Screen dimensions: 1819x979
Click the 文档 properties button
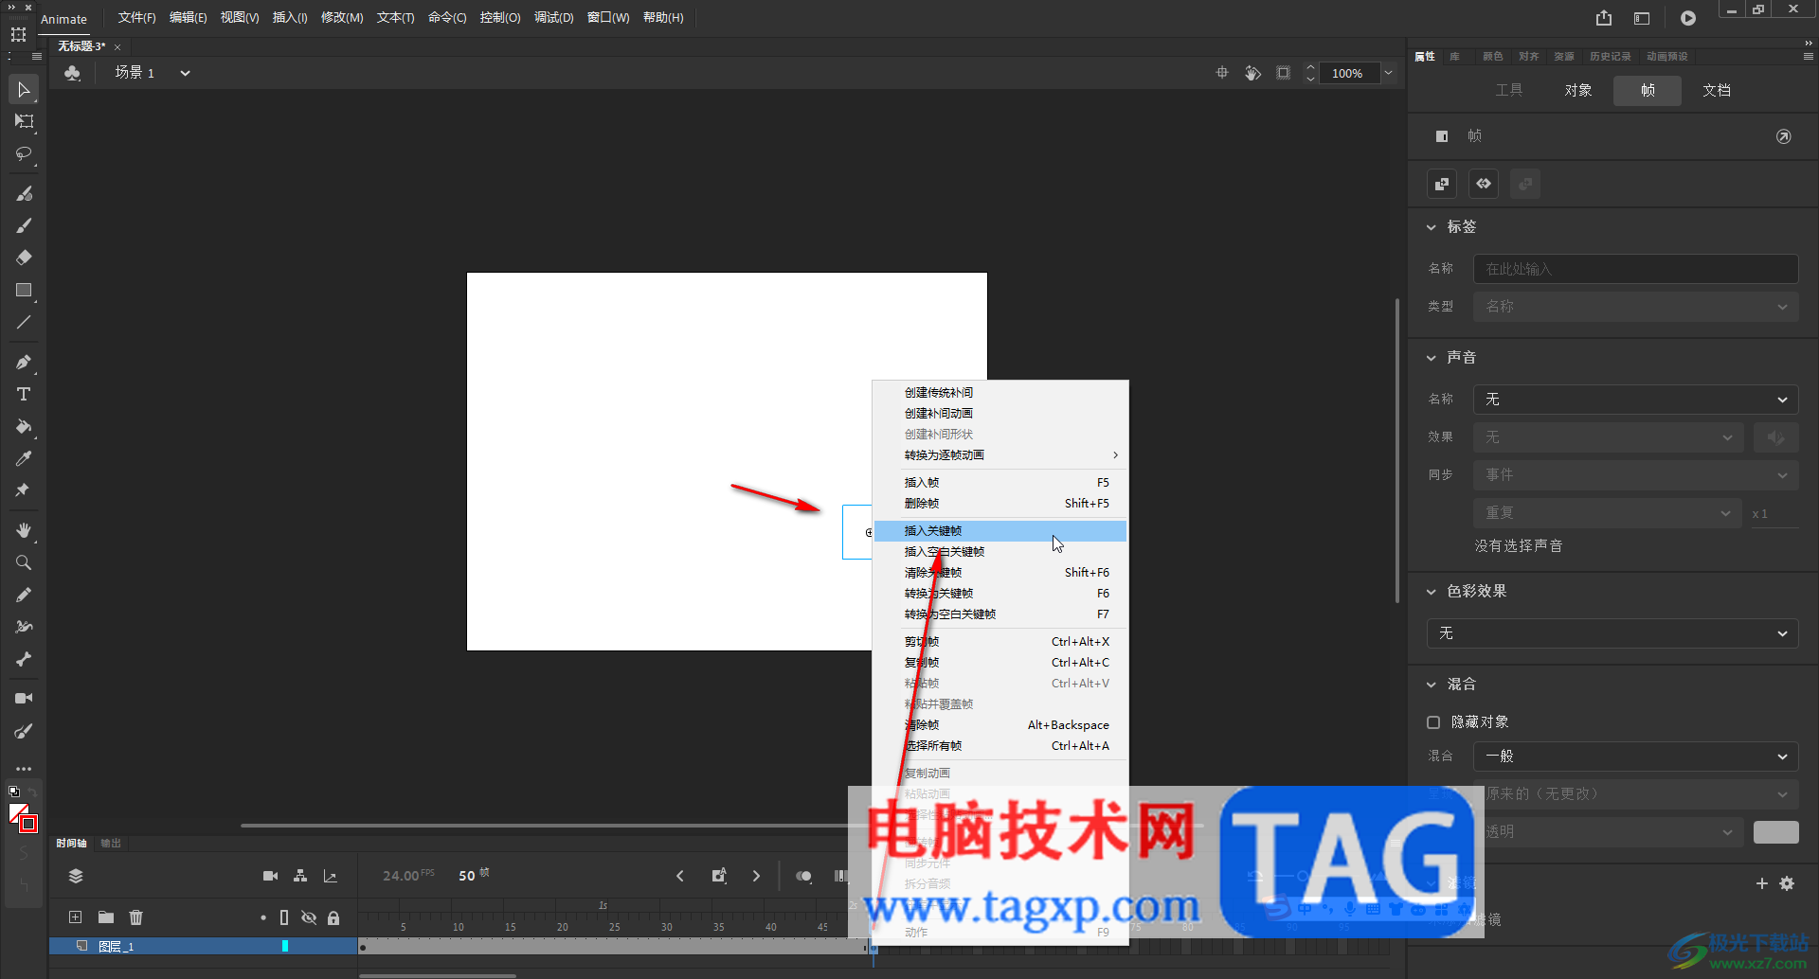click(x=1717, y=91)
